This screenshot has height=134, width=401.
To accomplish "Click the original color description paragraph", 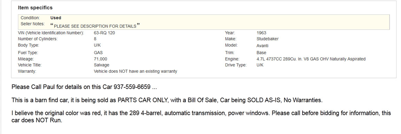I will 201,116.
